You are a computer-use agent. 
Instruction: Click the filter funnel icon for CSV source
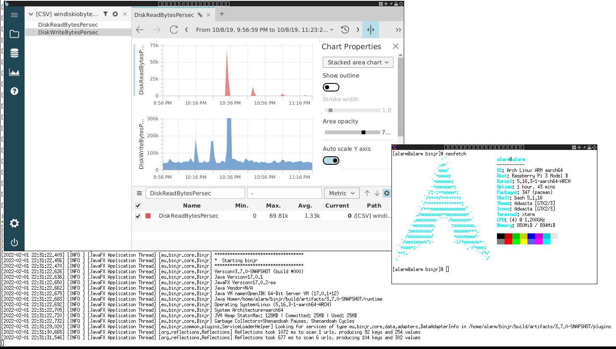click(105, 14)
